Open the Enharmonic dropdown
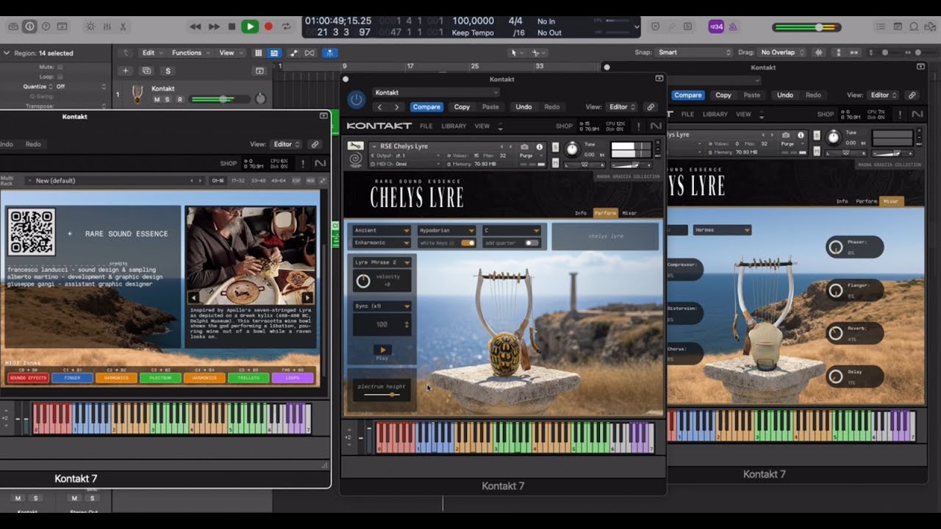941x529 pixels. pos(381,242)
